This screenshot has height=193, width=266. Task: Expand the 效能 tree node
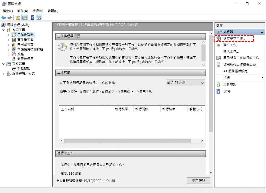tap(8, 54)
